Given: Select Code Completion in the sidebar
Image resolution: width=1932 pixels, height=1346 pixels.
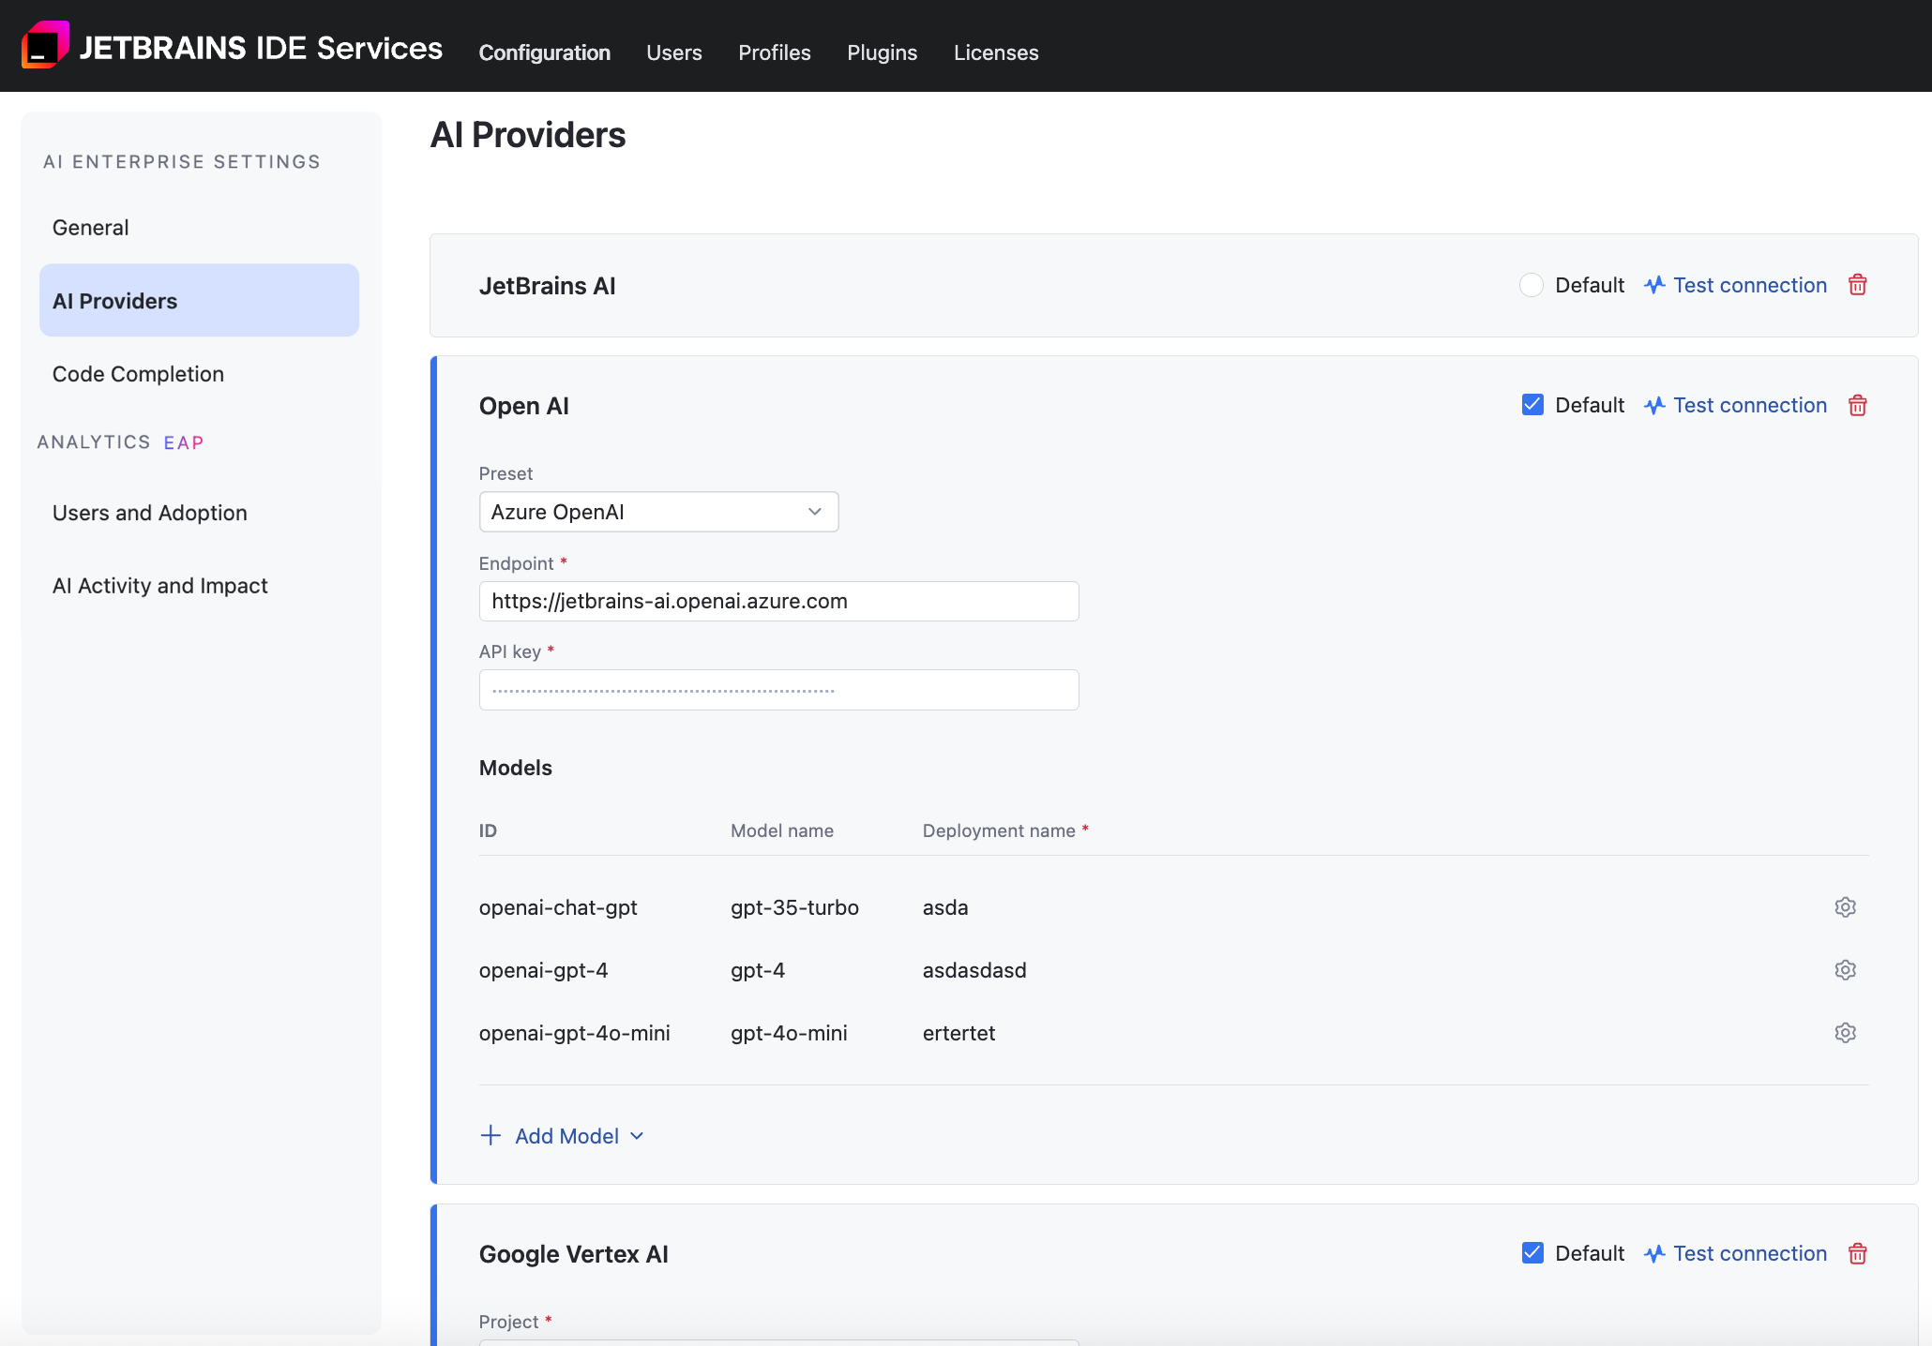Looking at the screenshot, I should pyautogui.click(x=138, y=373).
